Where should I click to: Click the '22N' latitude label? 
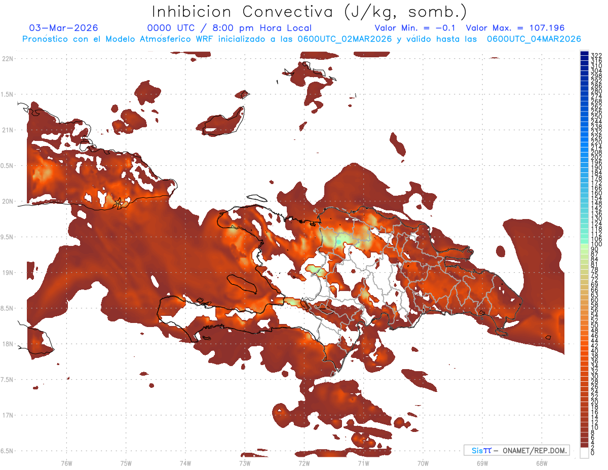pyautogui.click(x=8, y=58)
